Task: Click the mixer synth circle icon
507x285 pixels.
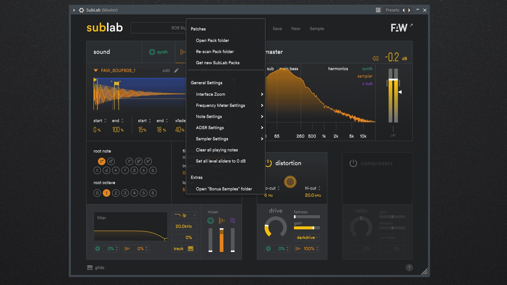Action: click(x=210, y=221)
